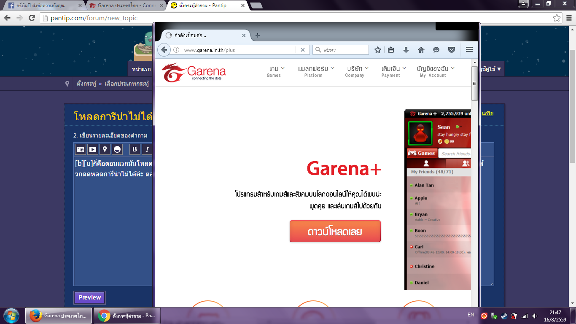Click the Pantip post body text area

(x=113, y=221)
